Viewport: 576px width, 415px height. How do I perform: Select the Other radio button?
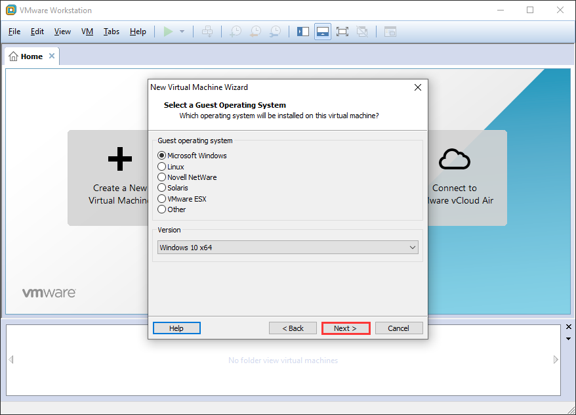point(161,209)
